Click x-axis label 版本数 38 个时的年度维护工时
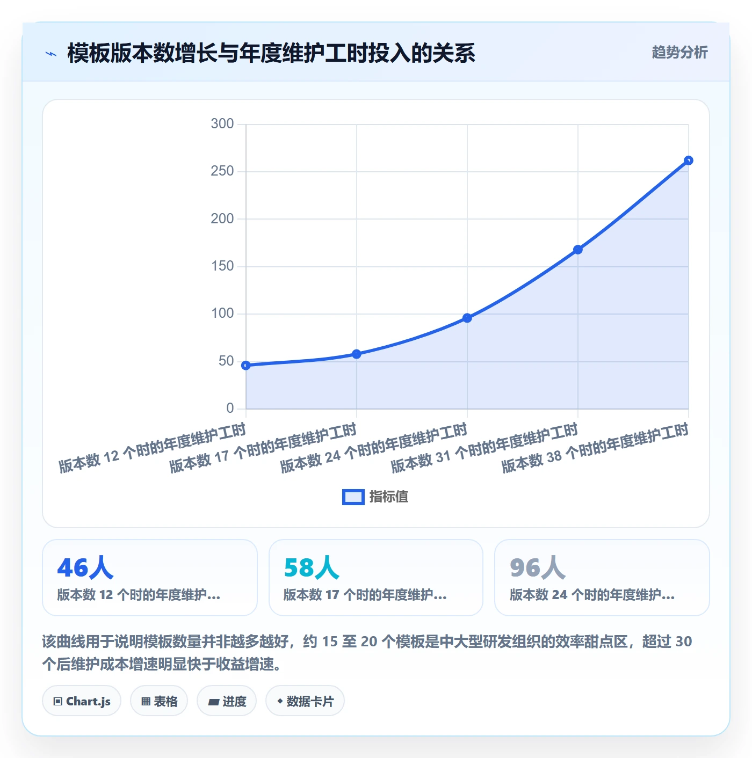This screenshot has width=752, height=758. click(x=595, y=448)
